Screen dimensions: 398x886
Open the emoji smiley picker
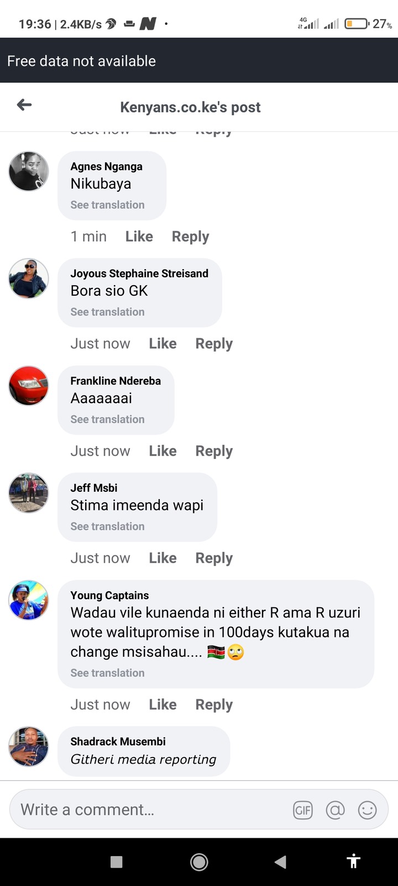point(368,811)
